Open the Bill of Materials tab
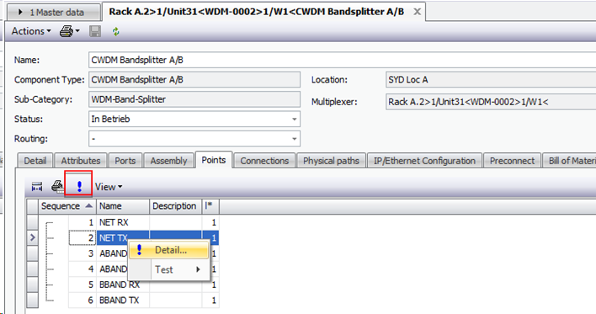 tap(569, 161)
